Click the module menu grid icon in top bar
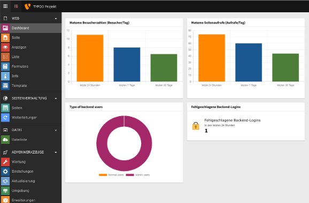The image size is (309, 203). coord(5,6)
